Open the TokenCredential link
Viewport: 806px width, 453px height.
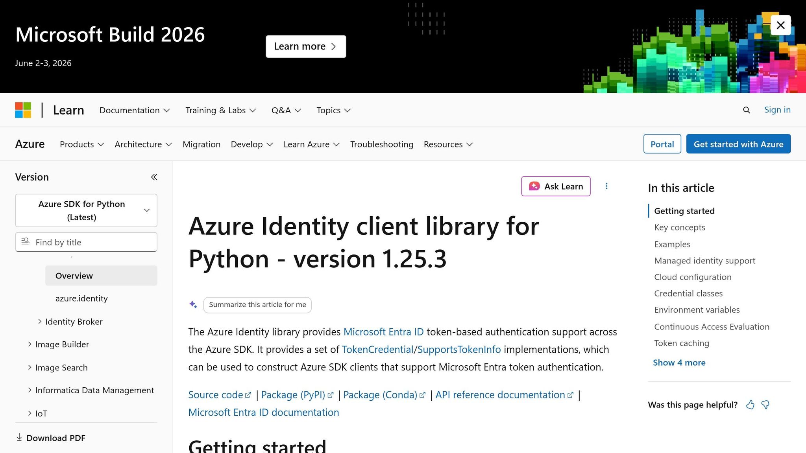[x=377, y=350]
